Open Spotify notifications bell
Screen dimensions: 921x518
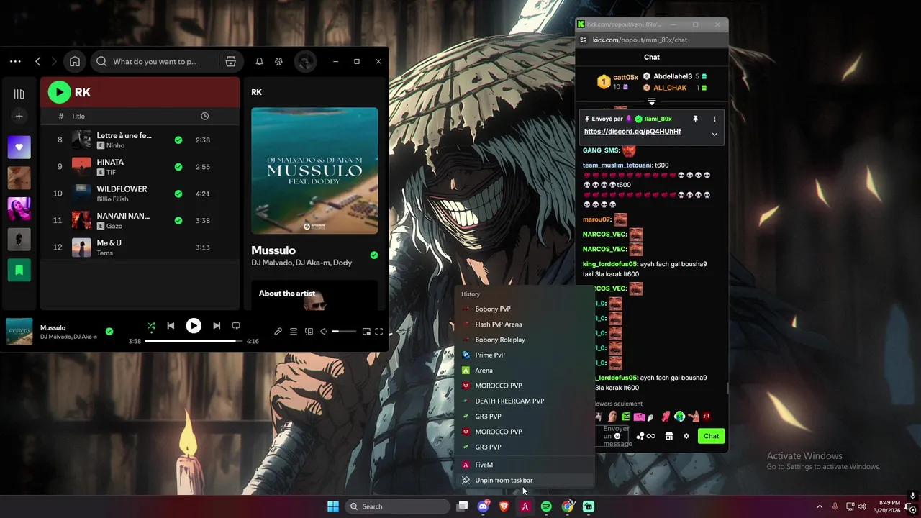click(x=259, y=61)
